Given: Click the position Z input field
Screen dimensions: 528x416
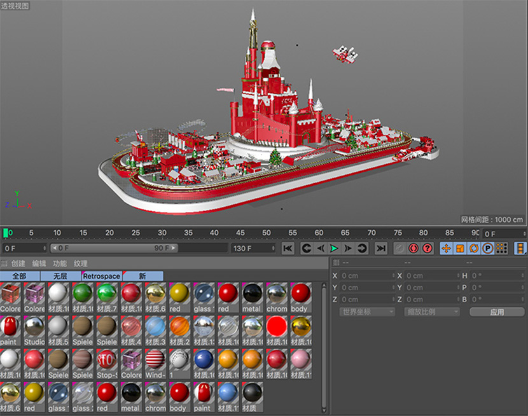Looking at the screenshot, I should (x=367, y=299).
